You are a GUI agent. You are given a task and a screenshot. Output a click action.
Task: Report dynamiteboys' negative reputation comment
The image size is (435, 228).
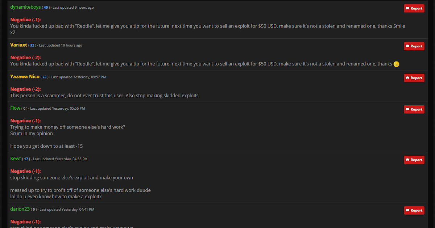[414, 8]
